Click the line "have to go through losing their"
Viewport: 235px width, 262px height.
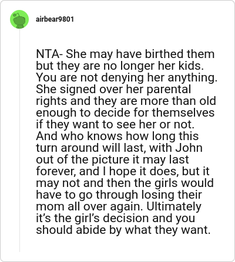tap(119, 195)
